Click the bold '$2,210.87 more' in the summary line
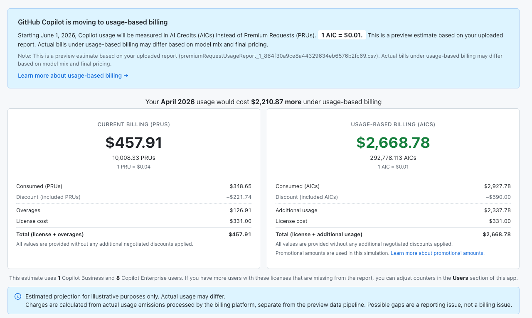532x318 pixels. coord(276,102)
